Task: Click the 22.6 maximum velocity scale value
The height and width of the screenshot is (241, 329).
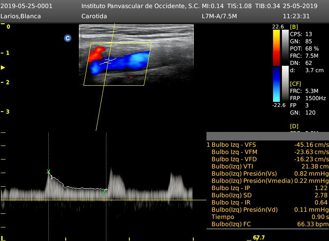Action: (x=278, y=27)
